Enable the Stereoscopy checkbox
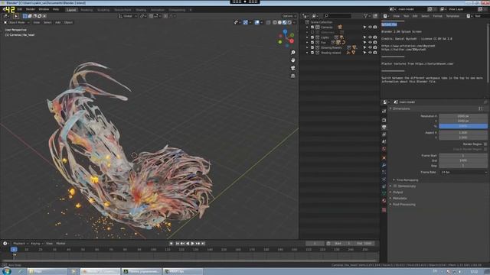The width and height of the screenshot is (490, 275). pyautogui.click(x=395, y=186)
